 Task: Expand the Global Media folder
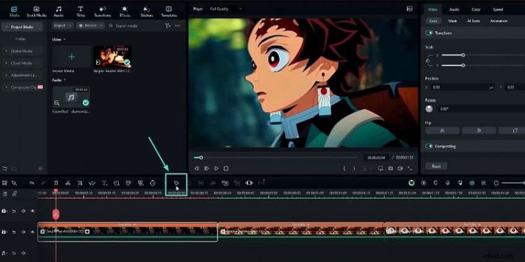(22, 50)
